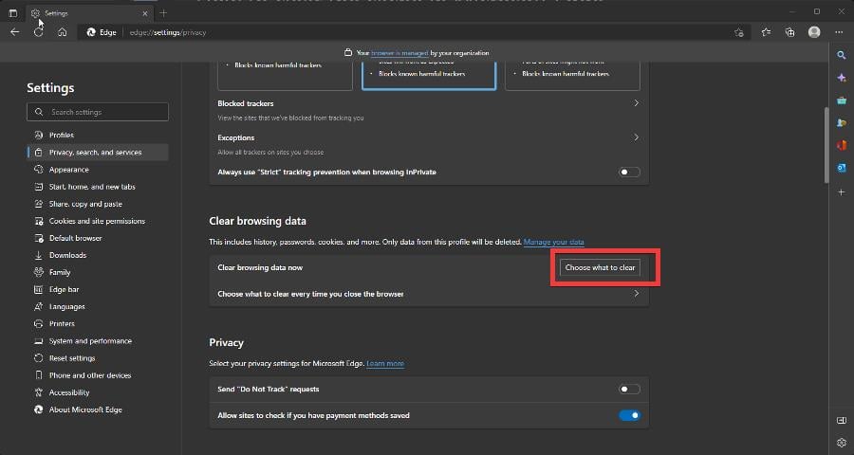Toggle Always use Strict tracking prevention InPrivate
Screen dimensions: 854x455
click(x=629, y=172)
